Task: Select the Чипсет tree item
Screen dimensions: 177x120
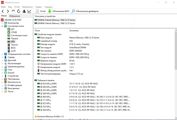Action: pyautogui.click(x=14, y=45)
